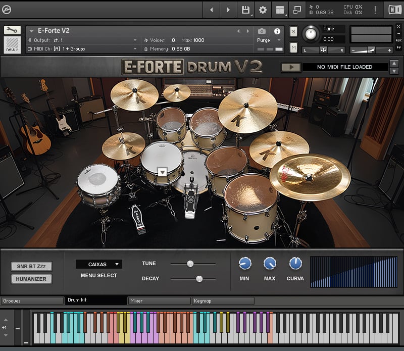Toggle the PV button
This screenshot has width=404, height=351.
pos(398,47)
